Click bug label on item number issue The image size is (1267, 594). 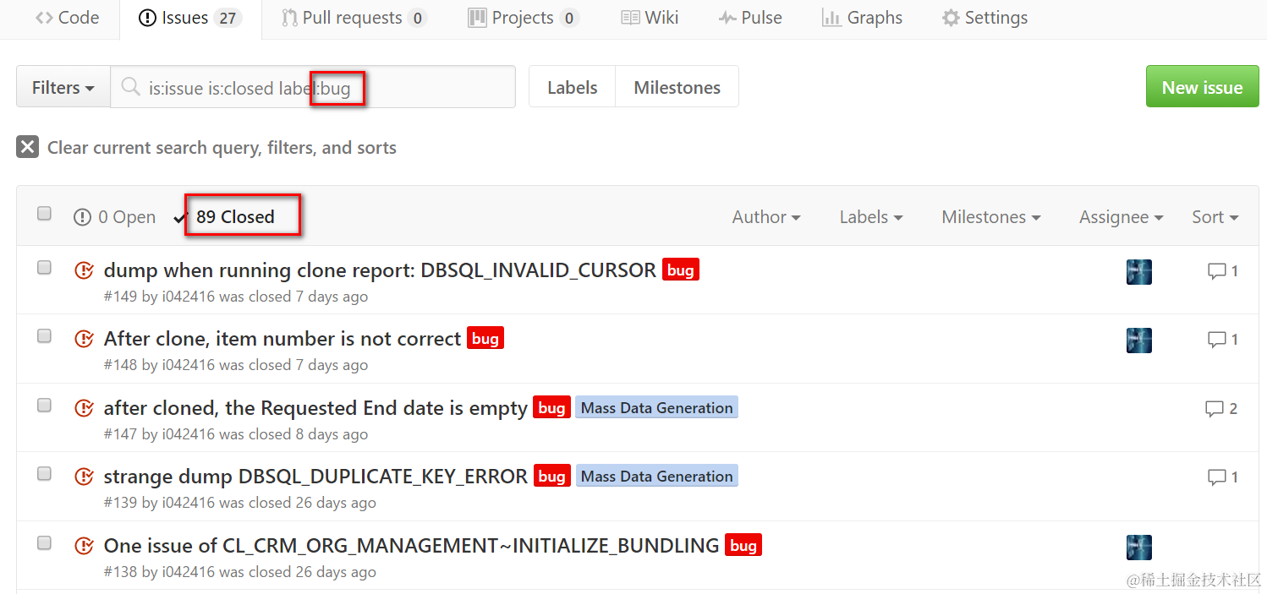pyautogui.click(x=485, y=339)
